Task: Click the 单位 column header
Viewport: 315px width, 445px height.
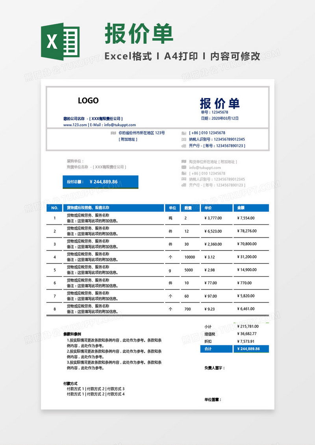Action: (172, 208)
